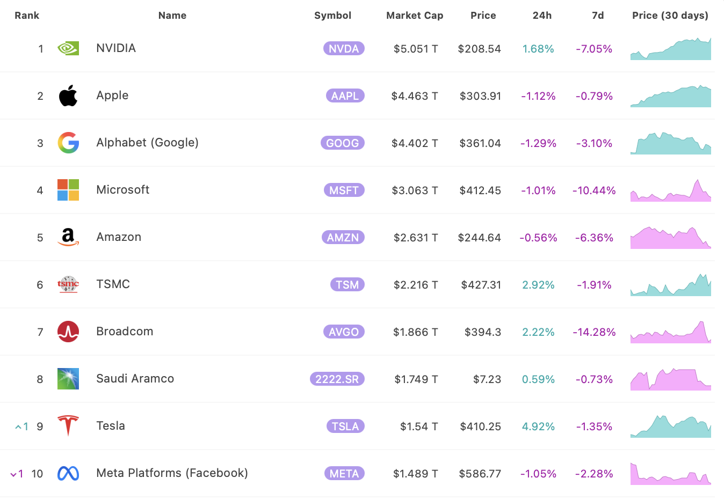Click Microsoft's 7d change -10.44%
Screen dimensions: 724x500
[x=594, y=190]
